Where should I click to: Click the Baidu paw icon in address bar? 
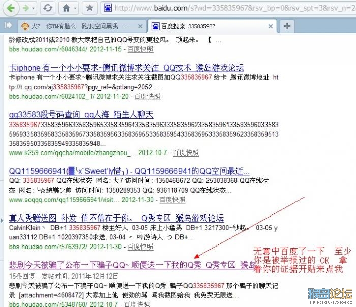[108, 8]
